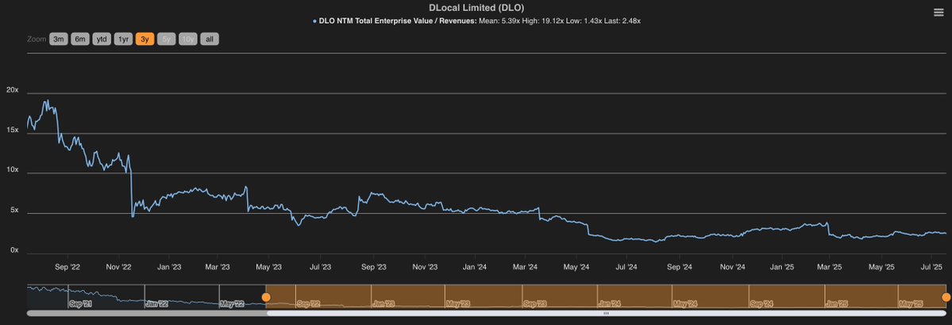Click the greyed-out 10y zoom button
Viewport: 952px width, 325px height.
pos(187,39)
